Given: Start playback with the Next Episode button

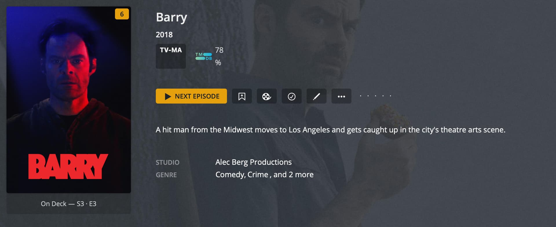Looking at the screenshot, I should (x=191, y=96).
